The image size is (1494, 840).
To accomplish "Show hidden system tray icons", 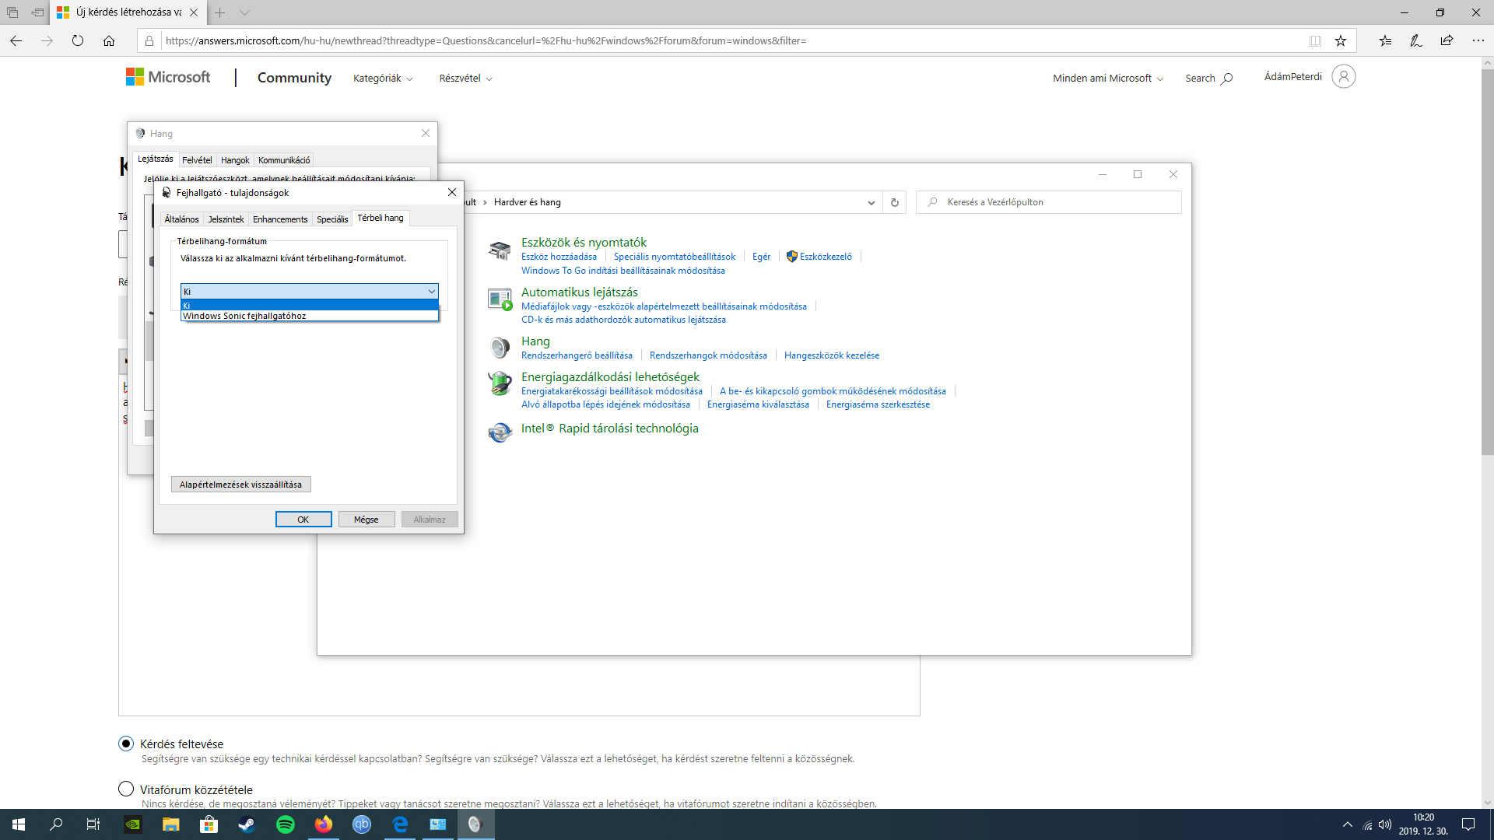I will 1348,824.
